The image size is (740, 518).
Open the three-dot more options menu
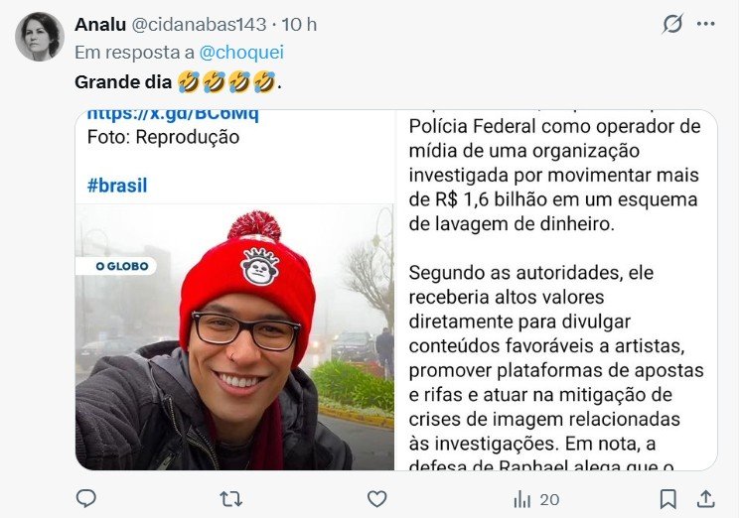705,24
